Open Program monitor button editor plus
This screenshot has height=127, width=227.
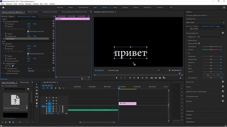coord(181,78)
